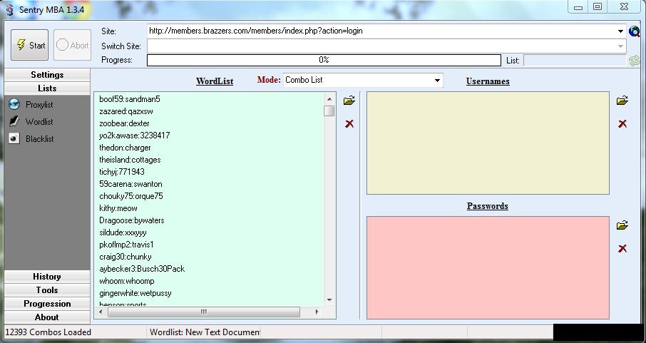Open the Settings section
Screen dimensions: 646x343
click(x=47, y=75)
